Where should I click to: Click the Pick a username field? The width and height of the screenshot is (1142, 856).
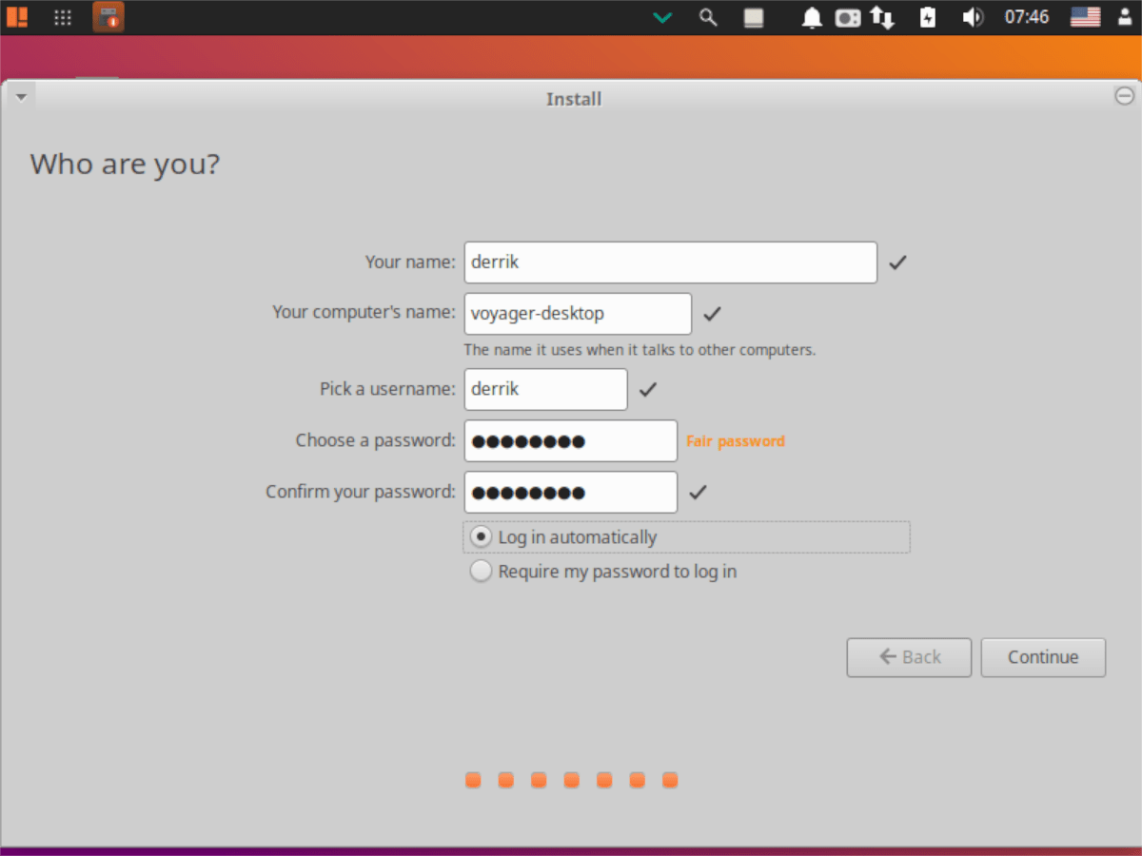point(546,389)
